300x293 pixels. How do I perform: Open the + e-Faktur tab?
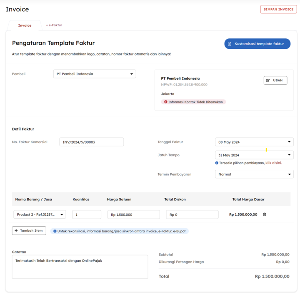[x=54, y=25]
